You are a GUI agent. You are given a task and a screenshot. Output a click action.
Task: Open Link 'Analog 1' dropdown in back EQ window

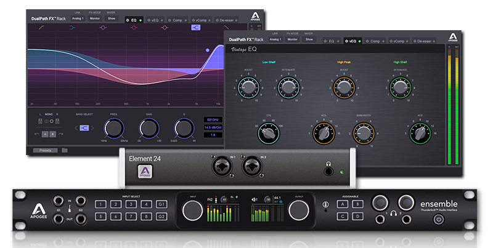(78, 18)
